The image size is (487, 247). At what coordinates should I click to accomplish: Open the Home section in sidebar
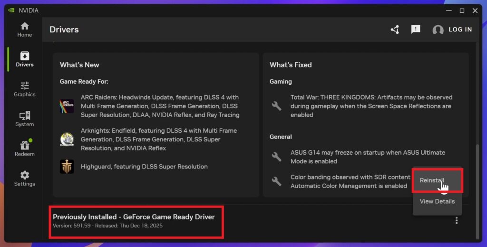[x=24, y=30]
